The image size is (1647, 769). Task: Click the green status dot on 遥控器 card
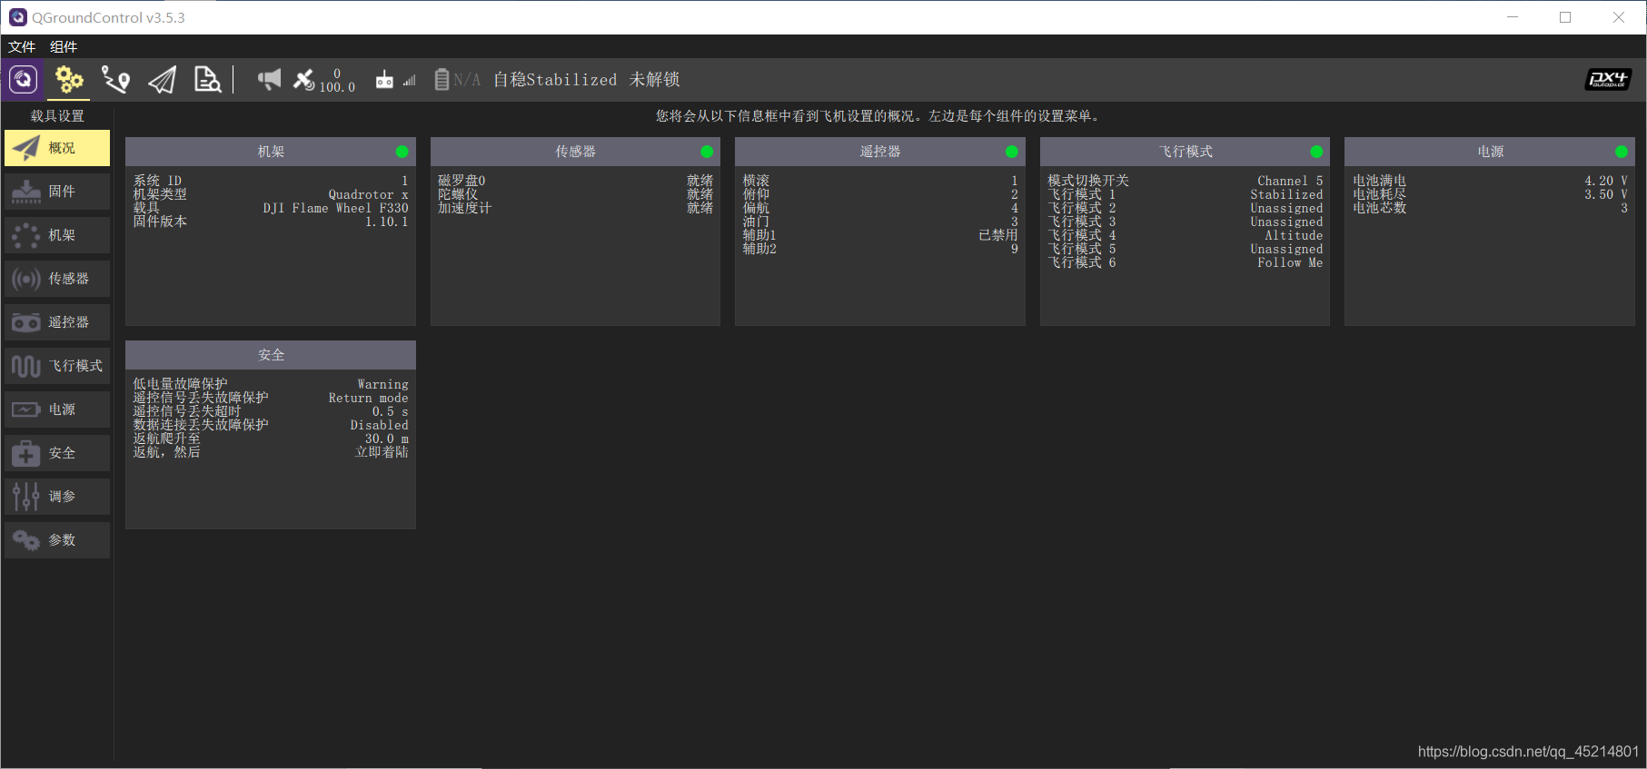pos(1012,152)
